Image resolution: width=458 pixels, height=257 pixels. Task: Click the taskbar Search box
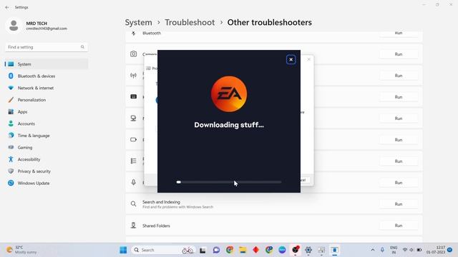(x=163, y=250)
